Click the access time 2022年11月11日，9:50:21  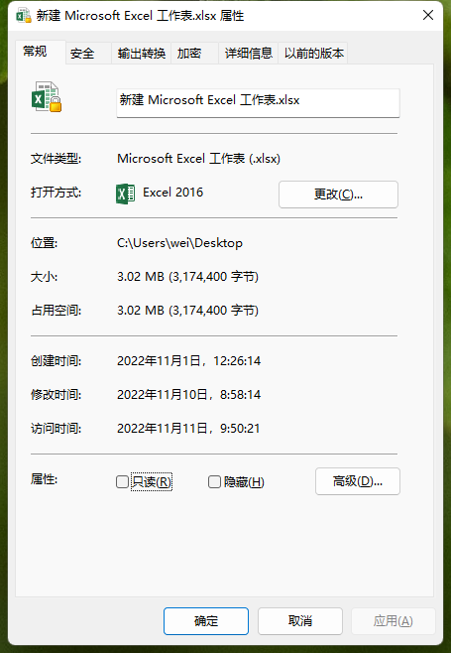(x=188, y=428)
